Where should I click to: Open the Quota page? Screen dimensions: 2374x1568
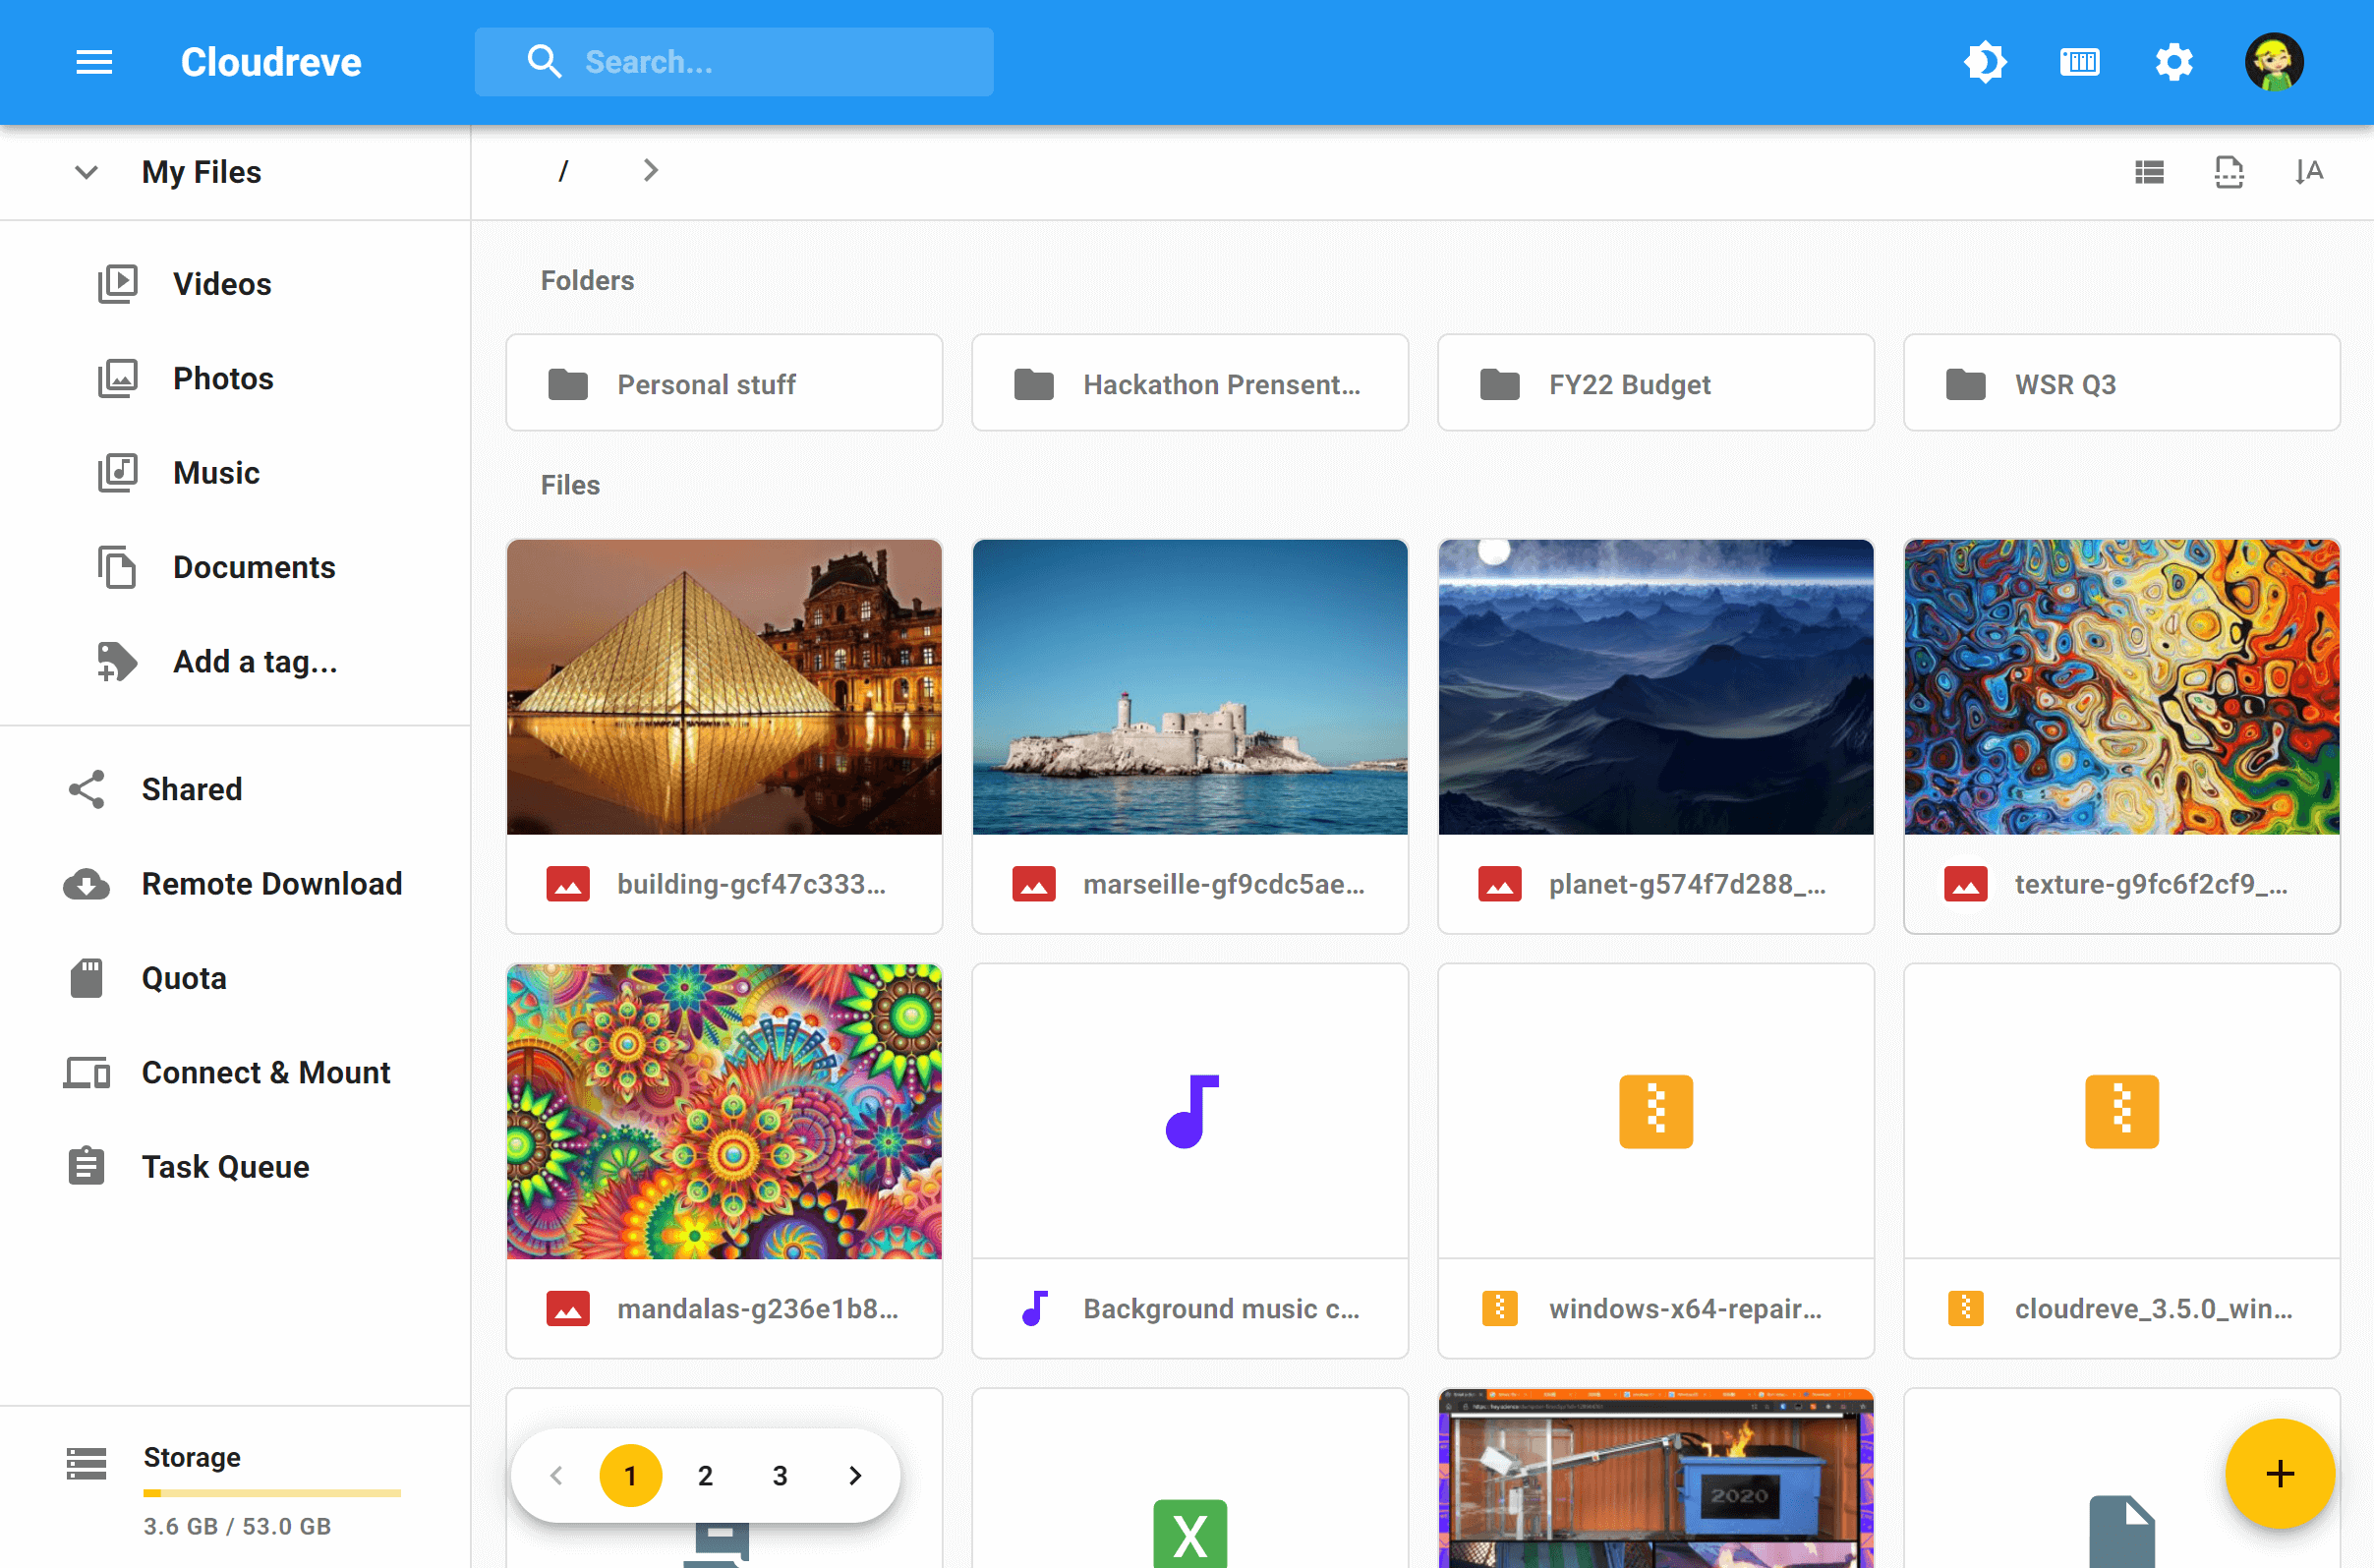[184, 978]
